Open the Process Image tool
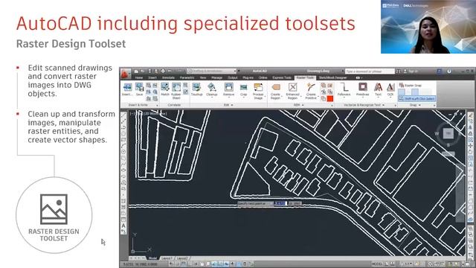 [x=258, y=91]
